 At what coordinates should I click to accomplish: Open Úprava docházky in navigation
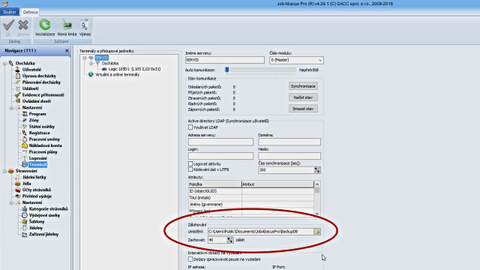[x=39, y=76]
